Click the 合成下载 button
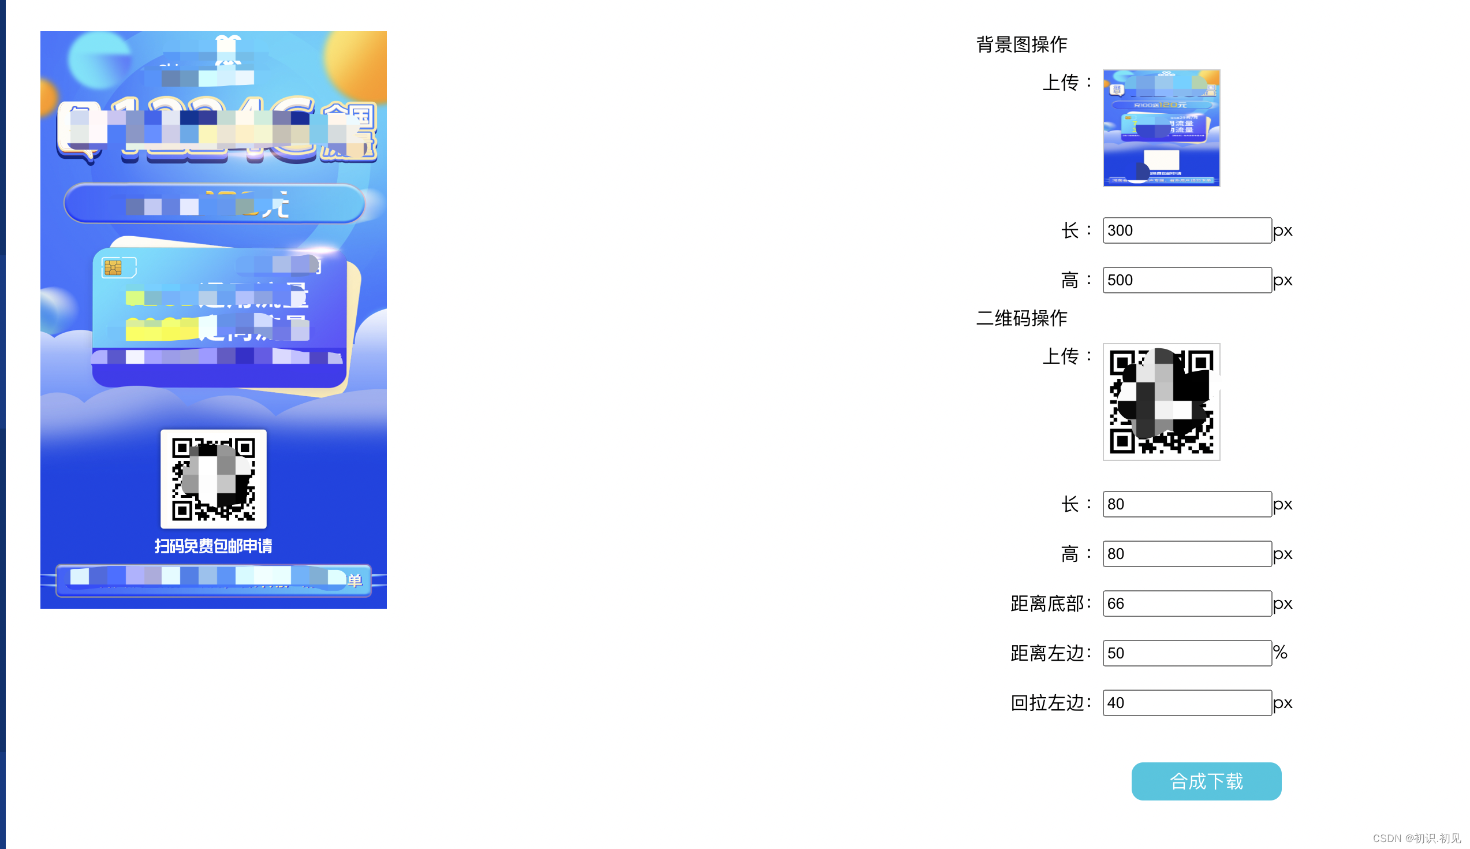This screenshot has height=849, width=1470. [1206, 781]
